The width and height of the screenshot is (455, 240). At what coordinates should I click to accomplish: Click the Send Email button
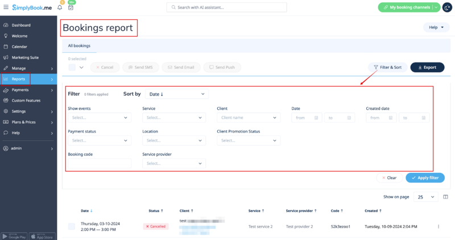point(181,67)
